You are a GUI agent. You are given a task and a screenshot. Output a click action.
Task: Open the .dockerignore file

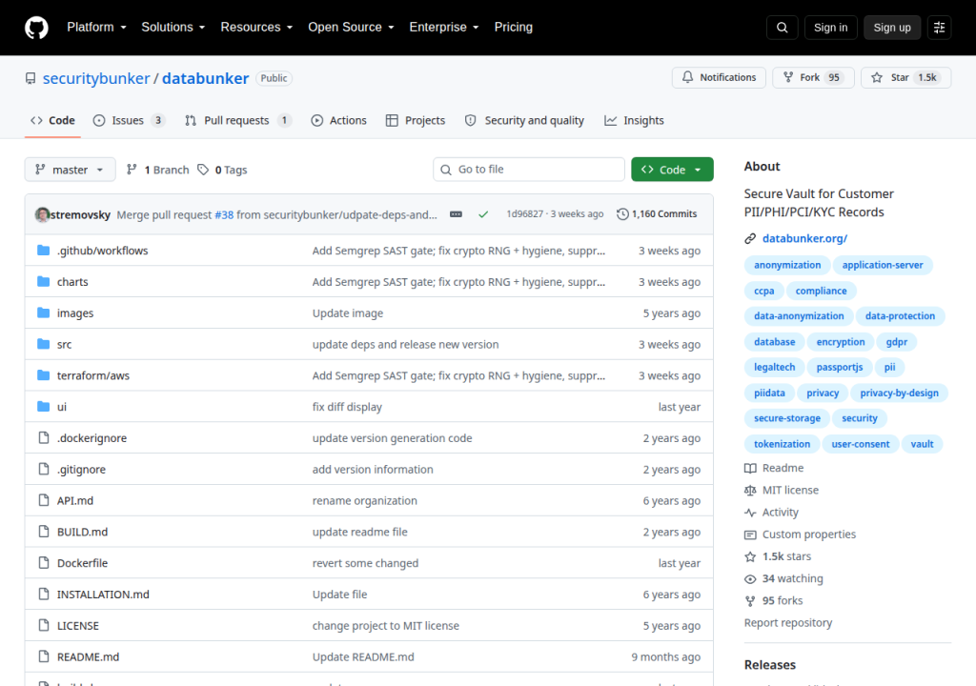(x=92, y=437)
